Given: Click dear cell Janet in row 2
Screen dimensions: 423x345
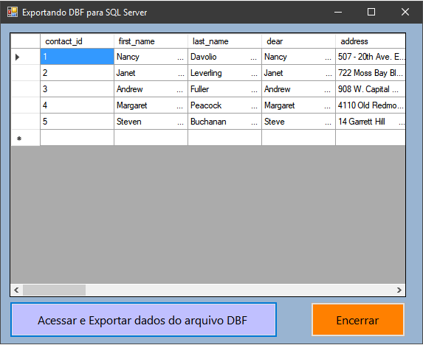Looking at the screenshot, I should (299, 73).
